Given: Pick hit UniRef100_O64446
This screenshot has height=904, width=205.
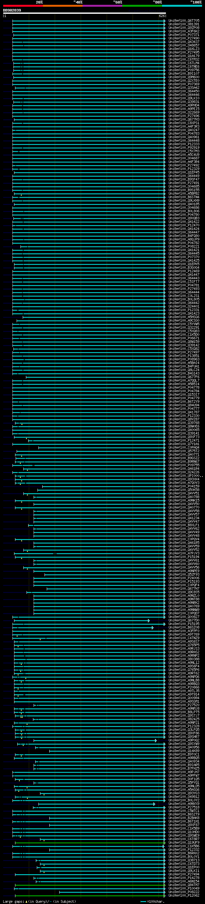Looking at the screenshot, I should coord(184,95).
